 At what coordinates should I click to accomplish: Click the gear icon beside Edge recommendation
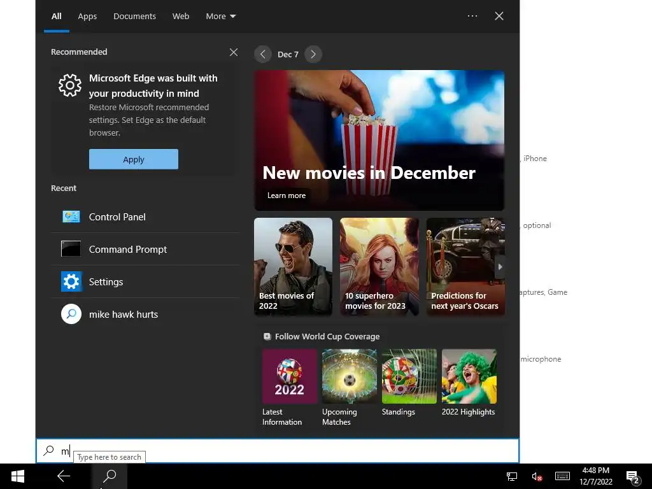(x=70, y=85)
